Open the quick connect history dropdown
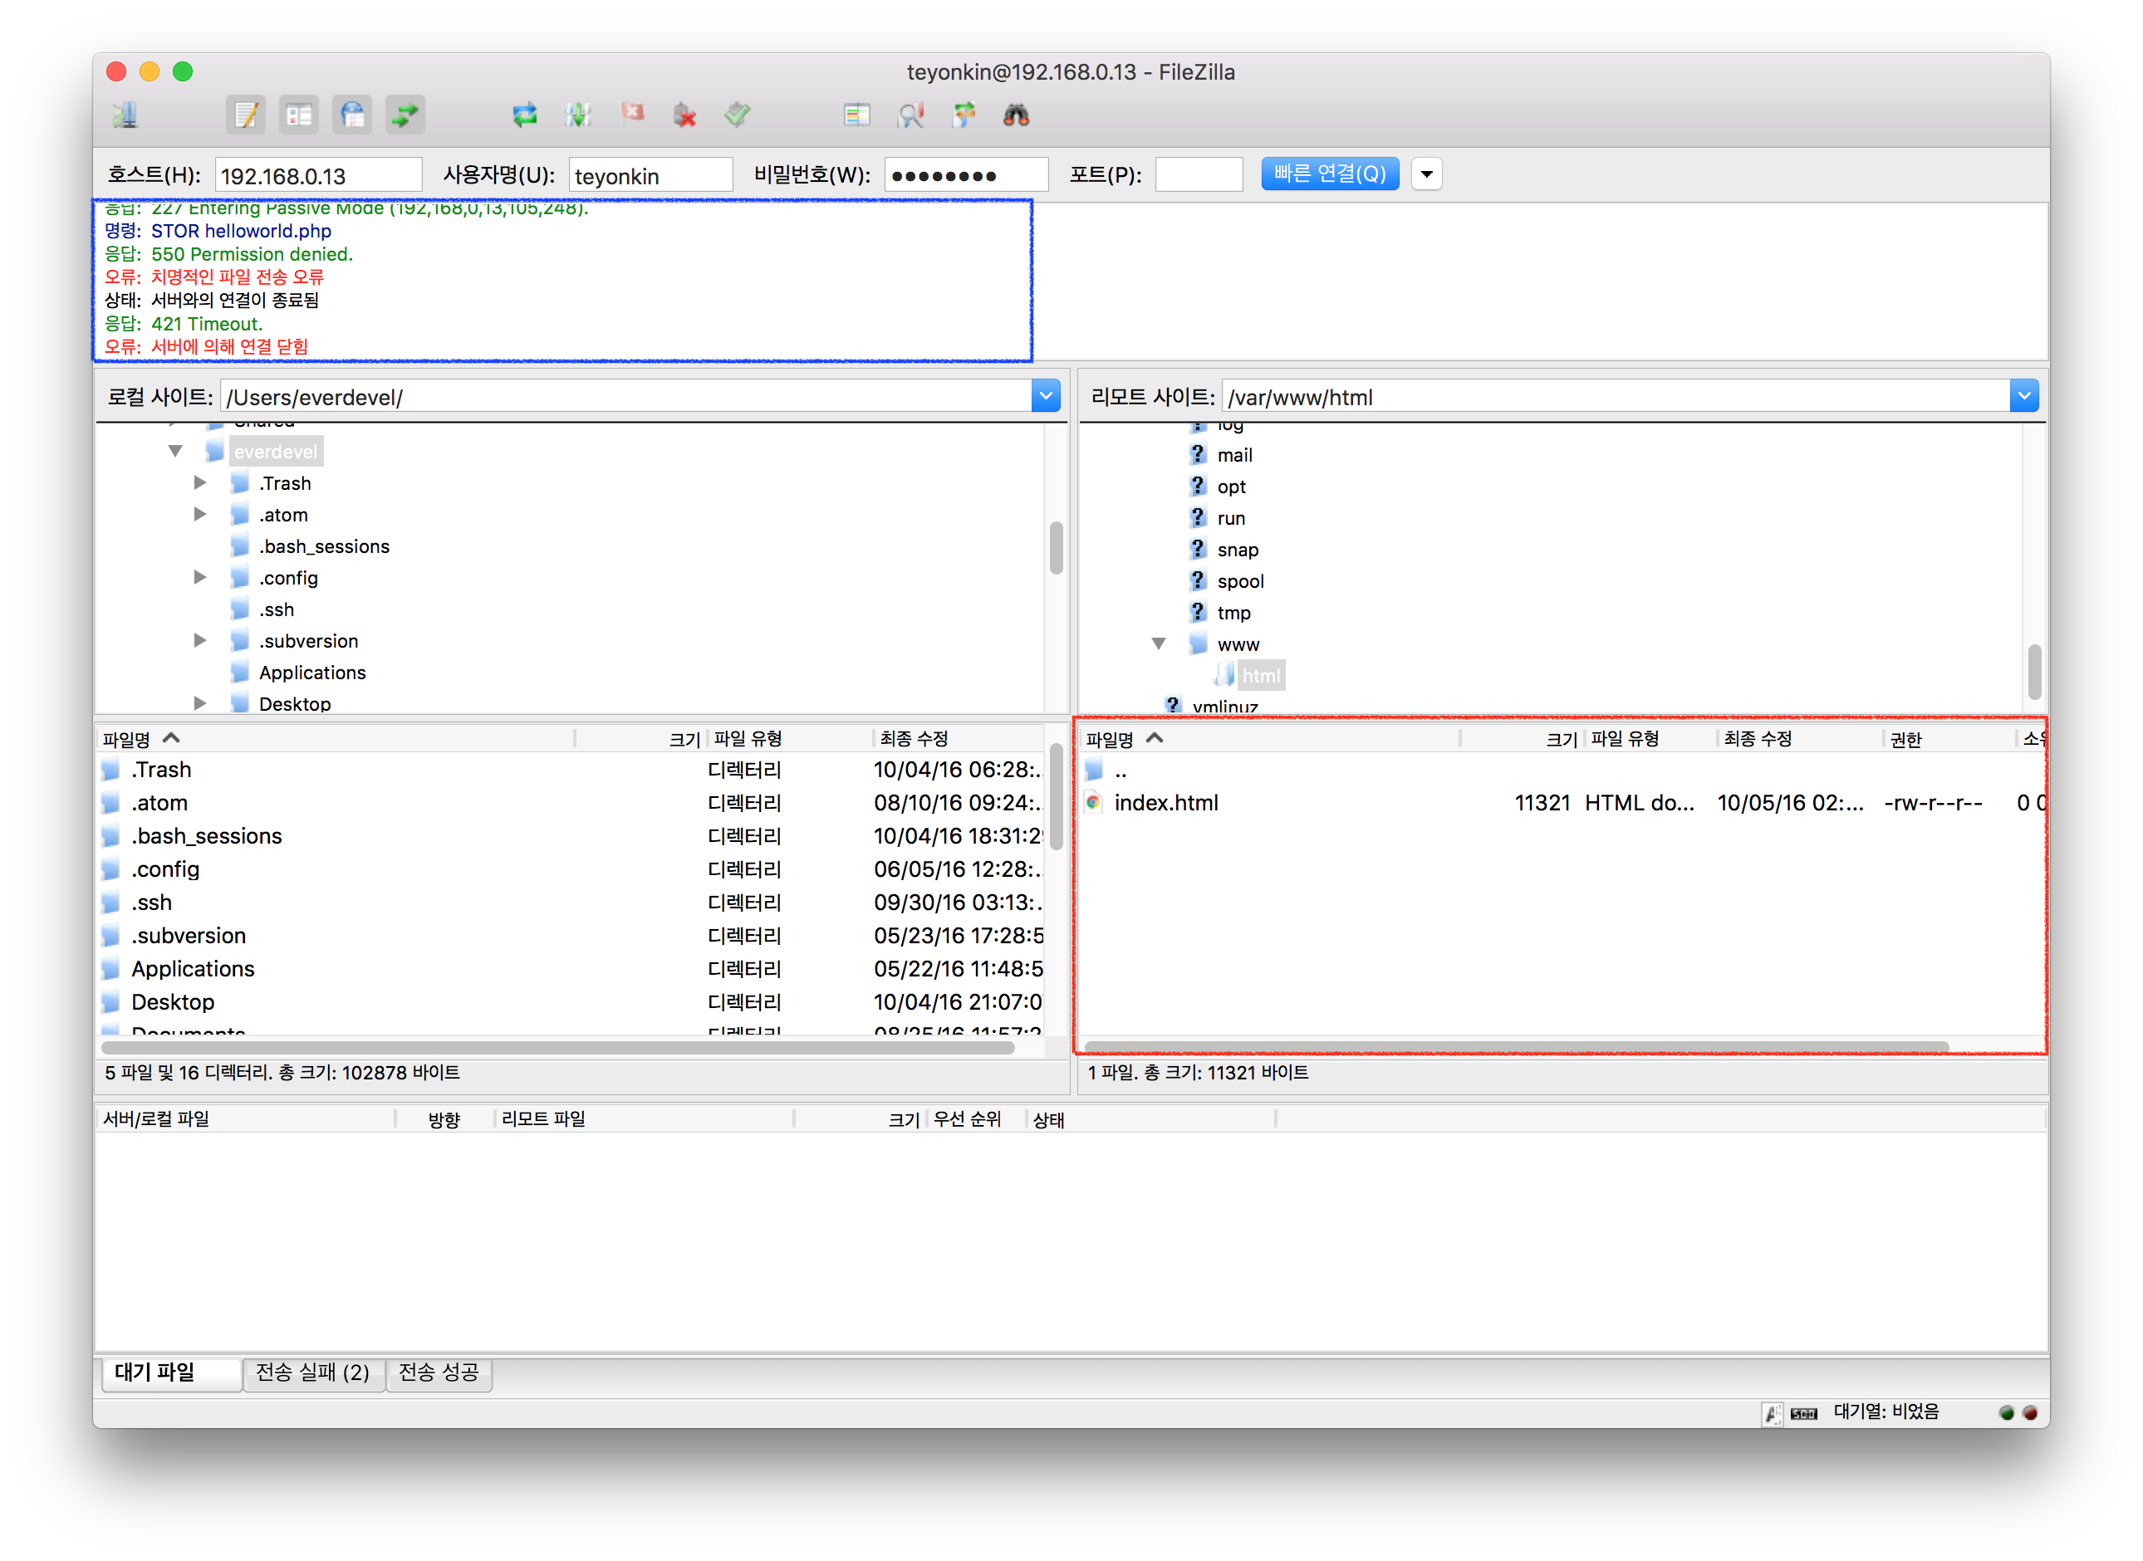Screen dimensions: 2143x1561 1426,174
